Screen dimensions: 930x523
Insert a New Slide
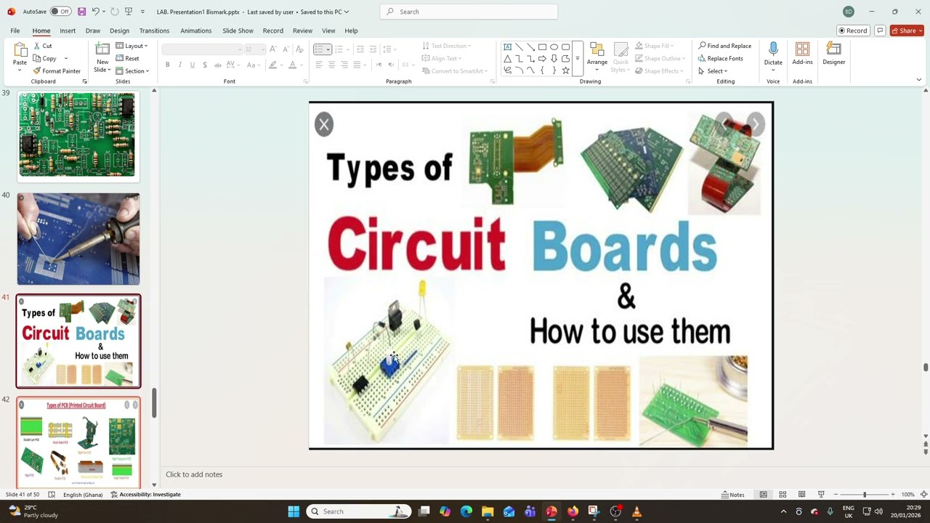click(102, 57)
